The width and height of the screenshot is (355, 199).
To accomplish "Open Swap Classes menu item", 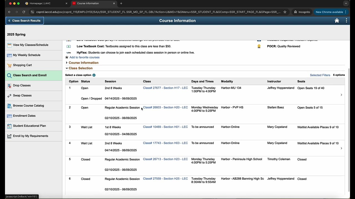I will [34, 95].
